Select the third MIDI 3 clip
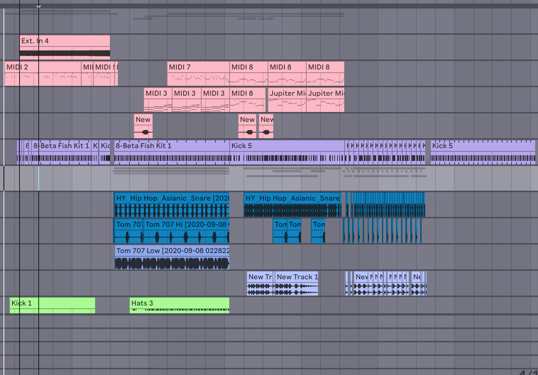Viewport: 538px width, 375px height. click(215, 100)
